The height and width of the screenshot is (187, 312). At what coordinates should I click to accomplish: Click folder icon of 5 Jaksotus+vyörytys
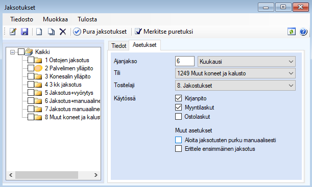[x=38, y=93]
